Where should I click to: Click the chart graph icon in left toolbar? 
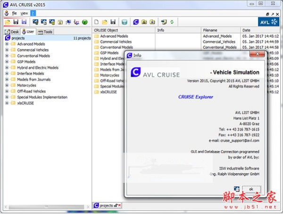(76, 22)
